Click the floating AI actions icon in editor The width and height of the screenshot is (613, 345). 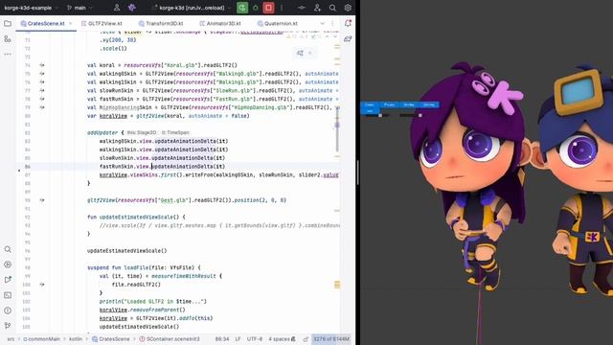pyautogui.click(x=300, y=53)
